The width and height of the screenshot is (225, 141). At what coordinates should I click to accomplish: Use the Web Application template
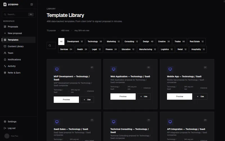tap(144, 96)
